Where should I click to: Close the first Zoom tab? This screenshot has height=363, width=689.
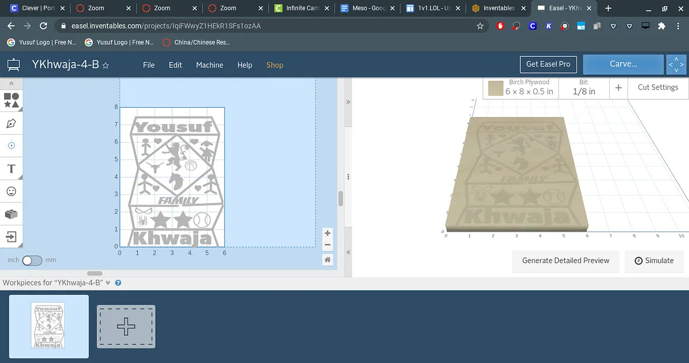click(x=129, y=8)
